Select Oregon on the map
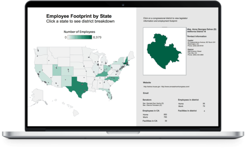This screenshot has height=149, width=245. (40, 60)
